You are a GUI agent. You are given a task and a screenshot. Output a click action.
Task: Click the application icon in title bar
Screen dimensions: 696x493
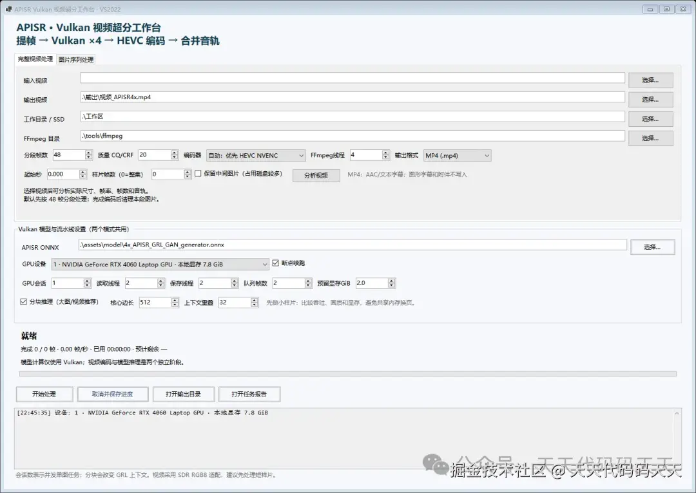(x=8, y=9)
